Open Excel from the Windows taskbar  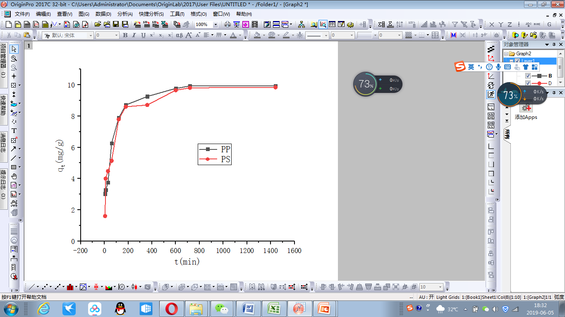[273, 308]
